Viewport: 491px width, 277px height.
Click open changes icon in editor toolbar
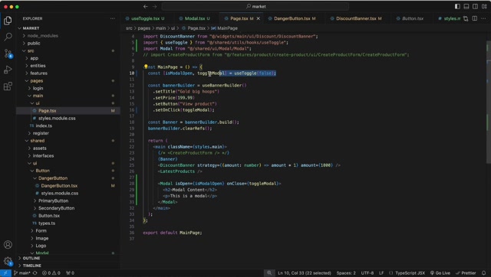pyautogui.click(x=466, y=18)
